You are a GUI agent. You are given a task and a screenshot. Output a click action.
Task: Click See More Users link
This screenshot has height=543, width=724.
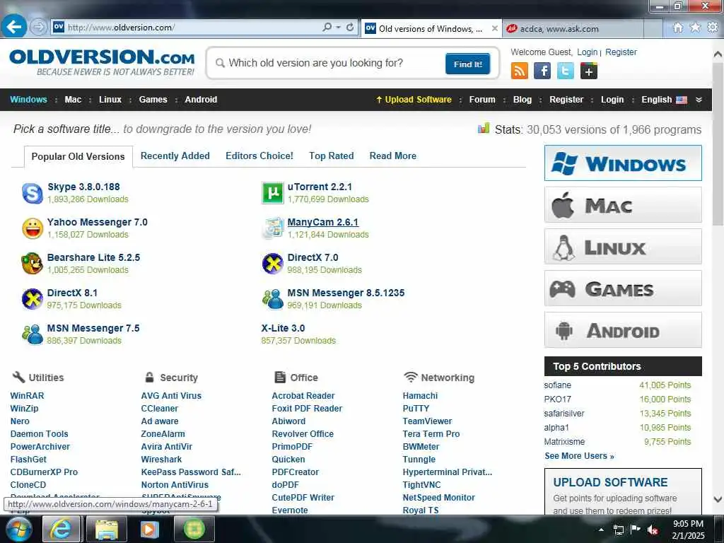coord(579,456)
